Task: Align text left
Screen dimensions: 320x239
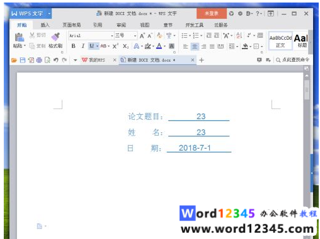Action: 185,46
